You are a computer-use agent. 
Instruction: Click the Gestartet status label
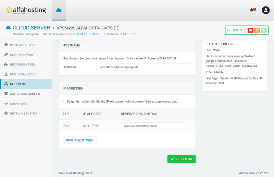(x=236, y=30)
